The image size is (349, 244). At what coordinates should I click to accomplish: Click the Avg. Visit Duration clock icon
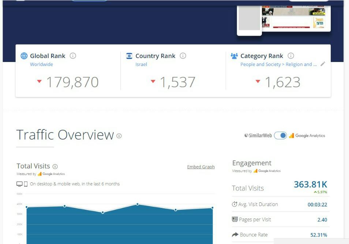(234, 204)
